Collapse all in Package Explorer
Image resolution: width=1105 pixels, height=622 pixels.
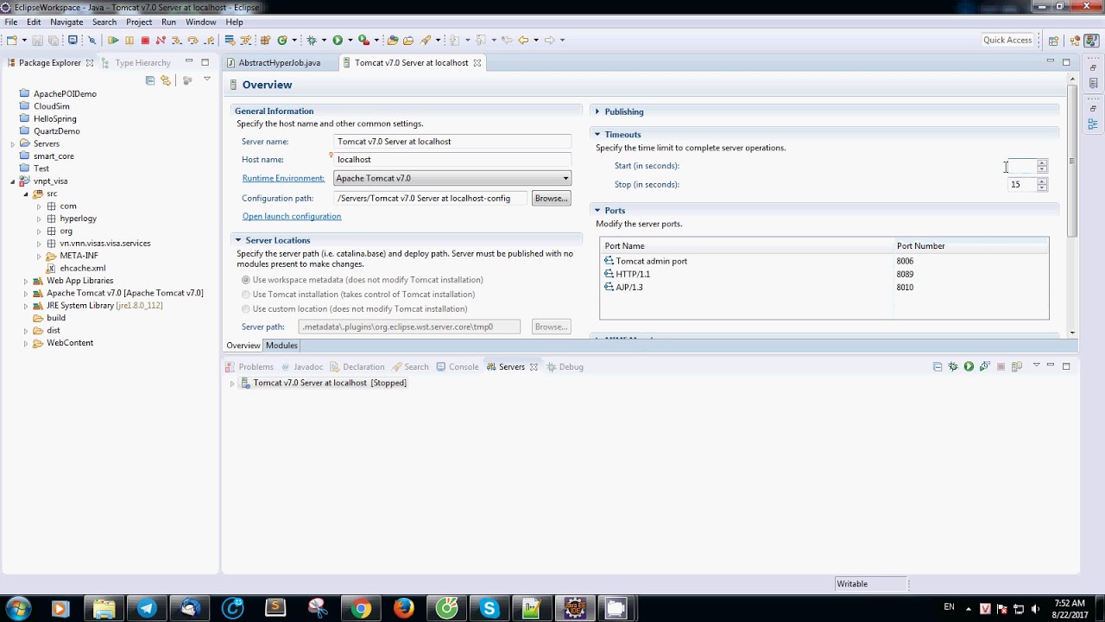point(150,80)
